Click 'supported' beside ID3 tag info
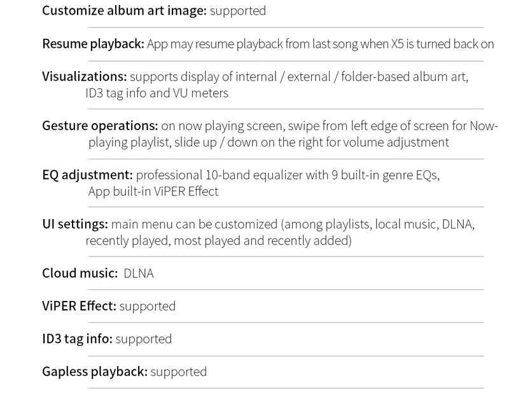Screen dimensions: 509x393 (x=144, y=339)
